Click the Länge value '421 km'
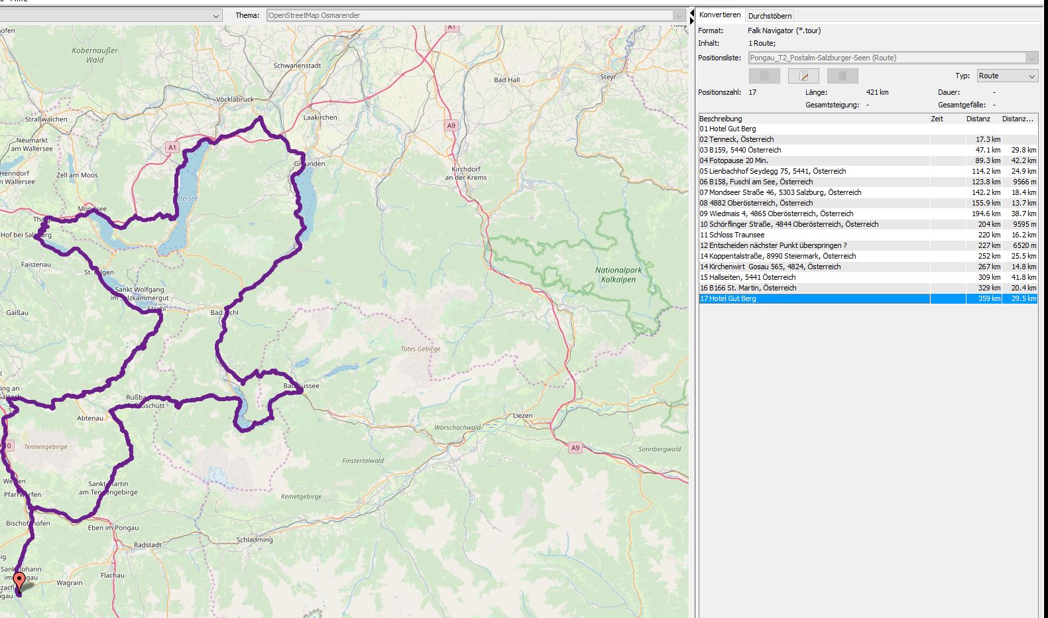This screenshot has height=618, width=1048. tap(878, 92)
